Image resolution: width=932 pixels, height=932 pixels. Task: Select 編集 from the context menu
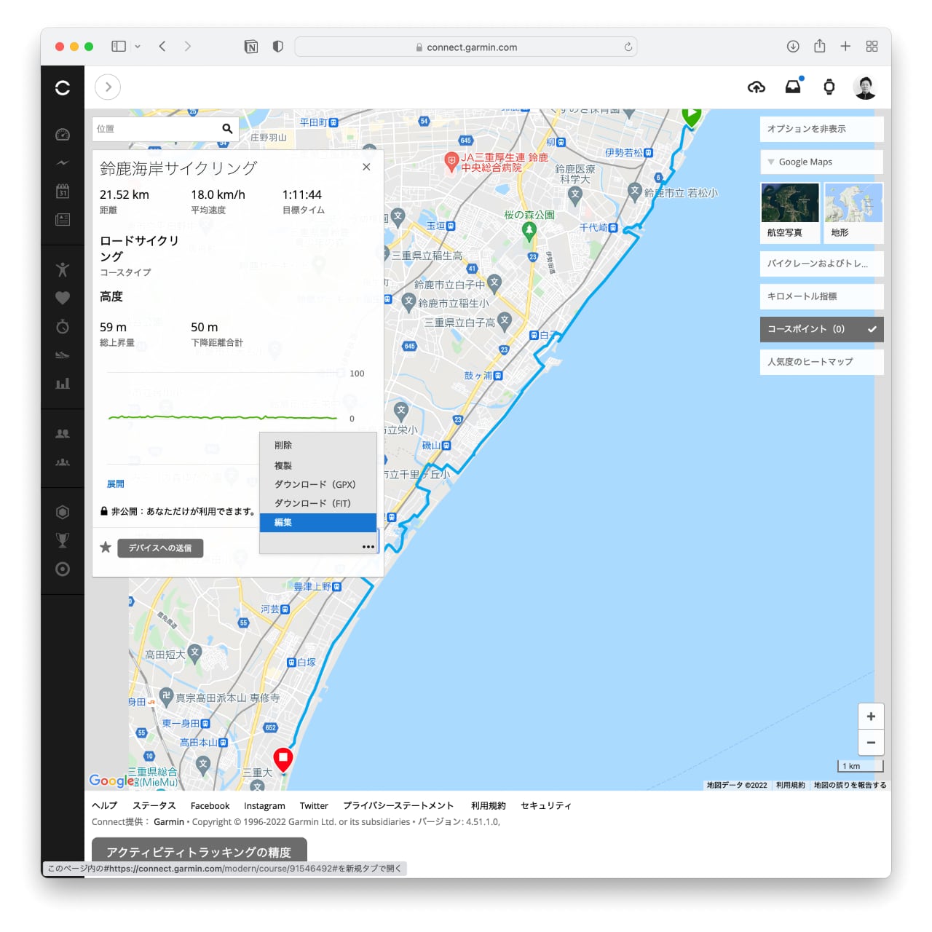point(317,523)
